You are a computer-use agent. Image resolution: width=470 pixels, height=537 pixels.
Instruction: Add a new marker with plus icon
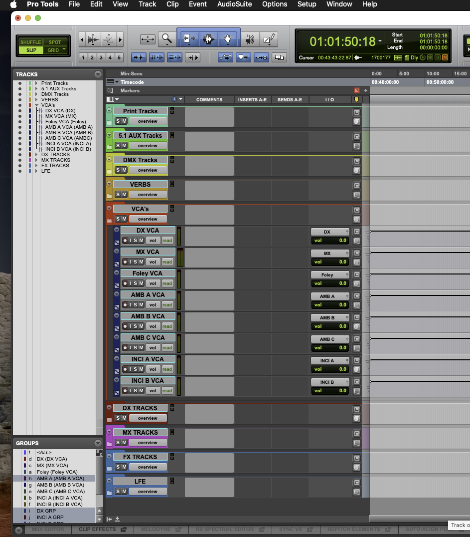coord(366,90)
